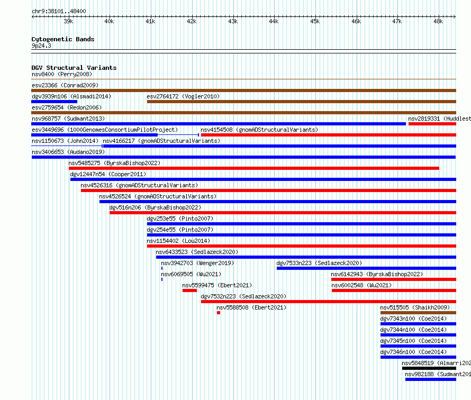471x400 pixels.
Task: Open dgv7346n100 (Coe2014) label
Action: click(x=414, y=352)
